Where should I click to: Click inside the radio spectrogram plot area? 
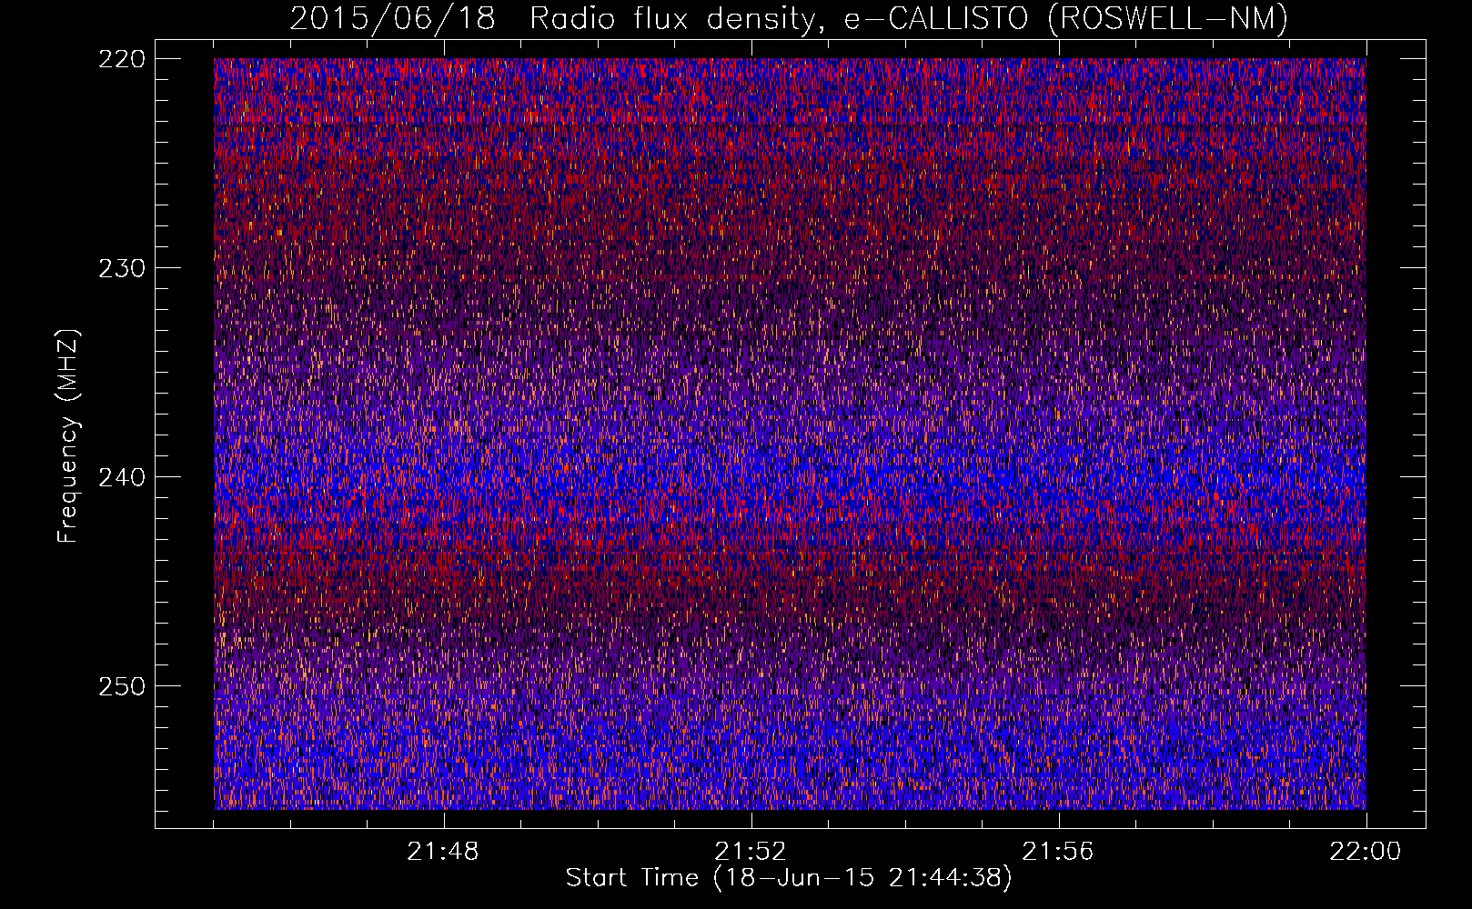point(790,434)
